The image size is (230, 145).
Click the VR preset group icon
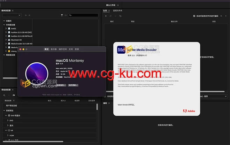tap(9, 130)
